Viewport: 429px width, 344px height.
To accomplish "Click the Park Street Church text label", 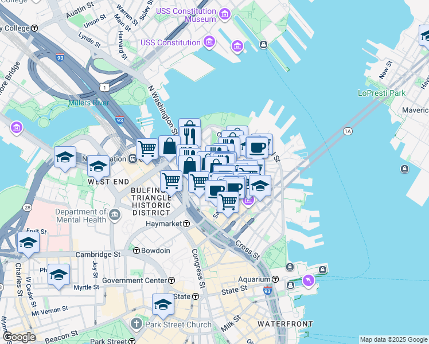I will coord(178,325).
